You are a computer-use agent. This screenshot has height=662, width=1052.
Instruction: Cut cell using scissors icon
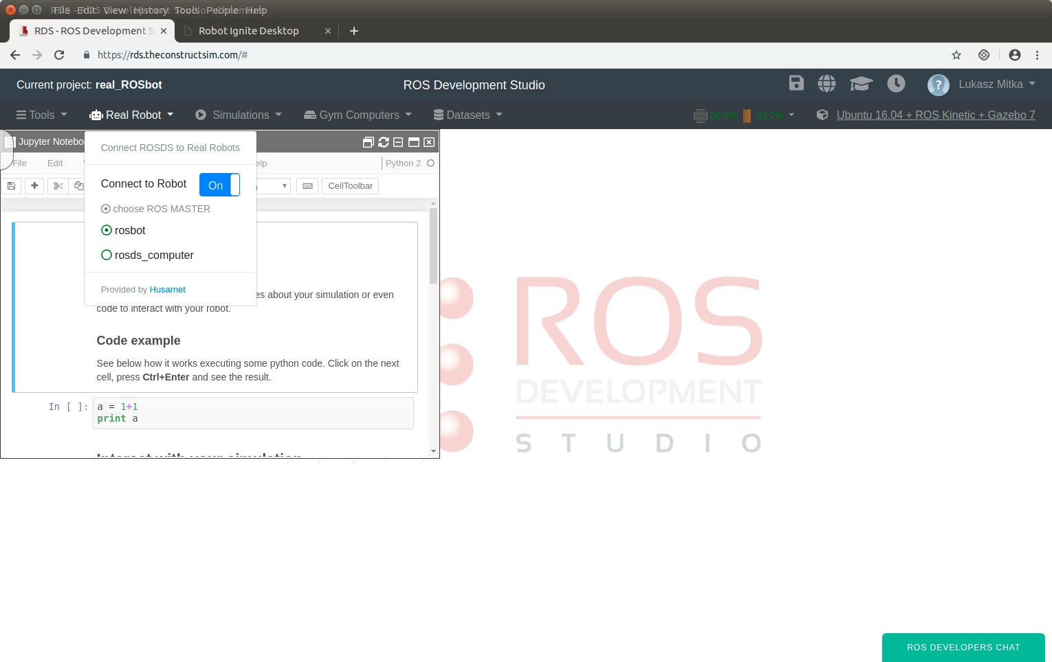pyautogui.click(x=58, y=186)
